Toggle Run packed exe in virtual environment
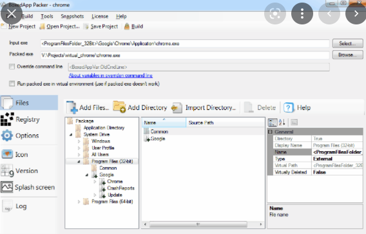This screenshot has height=234, width=366. click(x=12, y=84)
